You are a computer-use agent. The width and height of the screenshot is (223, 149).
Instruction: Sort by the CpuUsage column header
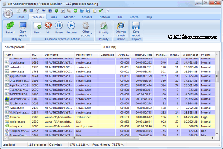pyautogui.click(x=107, y=55)
